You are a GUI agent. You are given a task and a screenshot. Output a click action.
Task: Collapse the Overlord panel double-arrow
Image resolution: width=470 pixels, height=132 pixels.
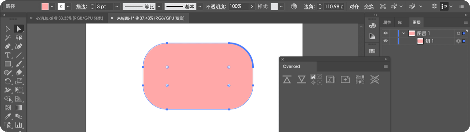click(386, 59)
